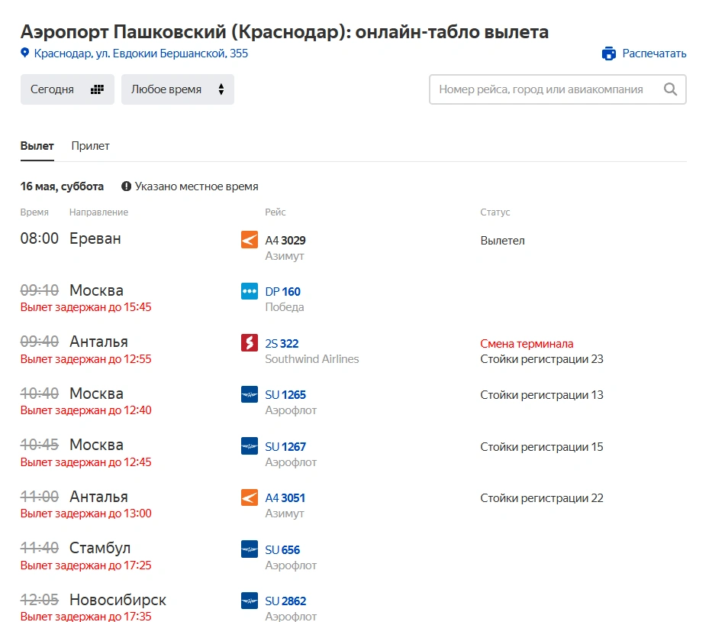Screen dimensions: 712x622
Task: Click the 08:00 departure time
Action: point(40,238)
